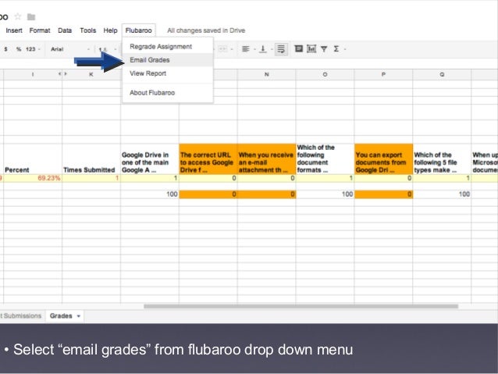Toggle text wrapping button
The height and width of the screenshot is (374, 498).
pos(281,49)
